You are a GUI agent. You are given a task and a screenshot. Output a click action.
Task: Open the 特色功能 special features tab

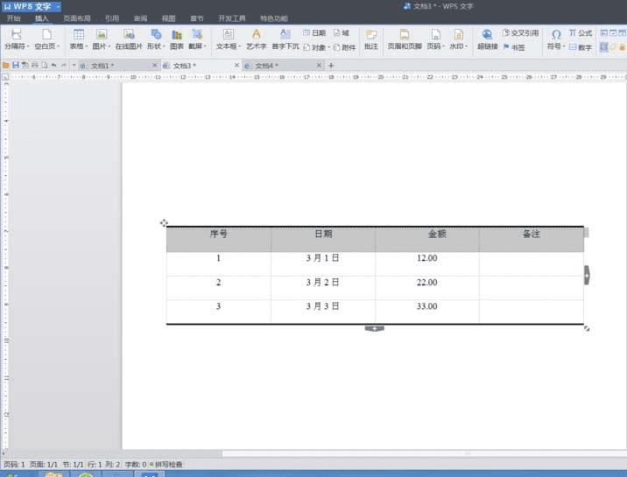274,18
